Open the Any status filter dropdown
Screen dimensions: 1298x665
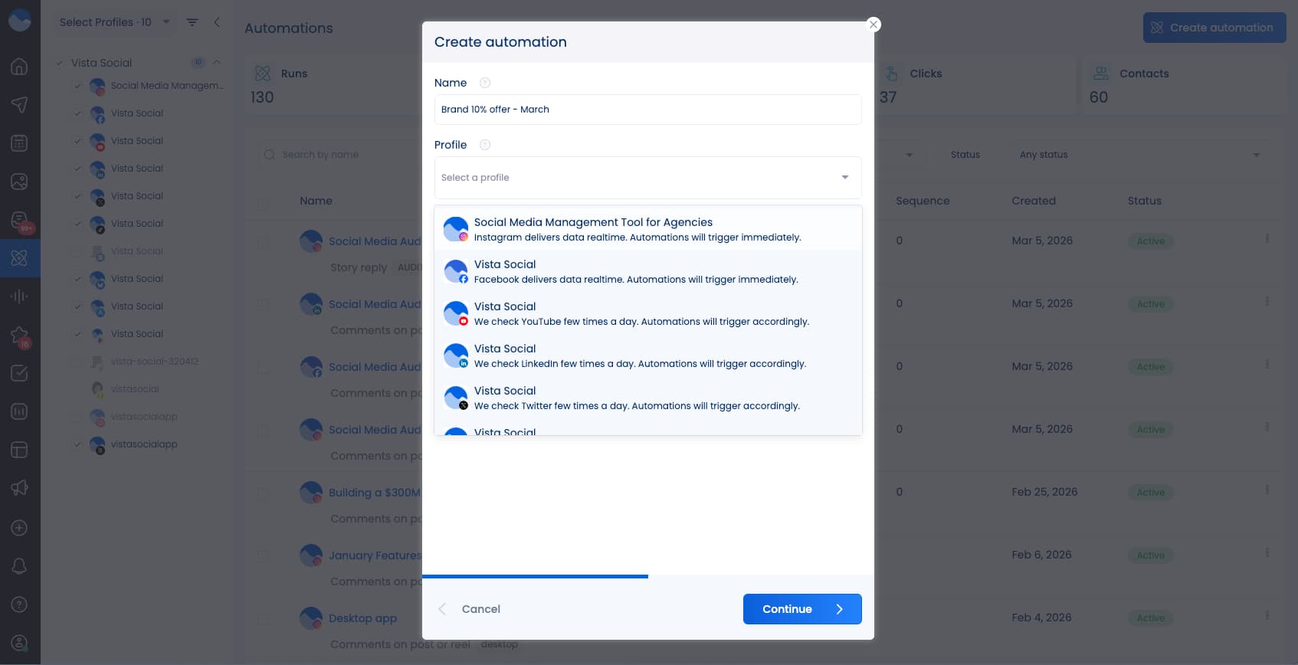[1139, 155]
